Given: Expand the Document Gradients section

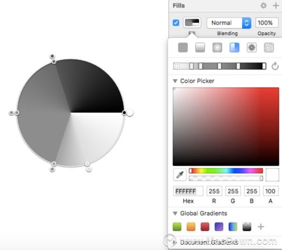Looking at the screenshot, I should (174, 242).
